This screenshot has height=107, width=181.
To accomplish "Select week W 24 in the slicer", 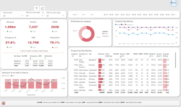I will coord(134,15).
